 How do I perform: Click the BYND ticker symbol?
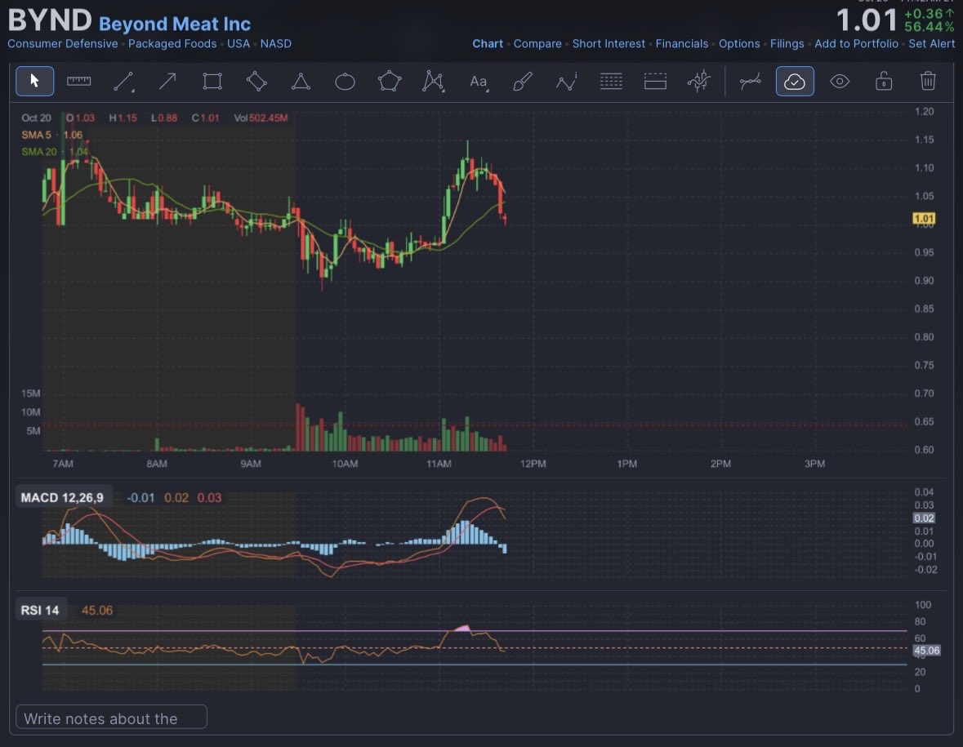pos(50,20)
